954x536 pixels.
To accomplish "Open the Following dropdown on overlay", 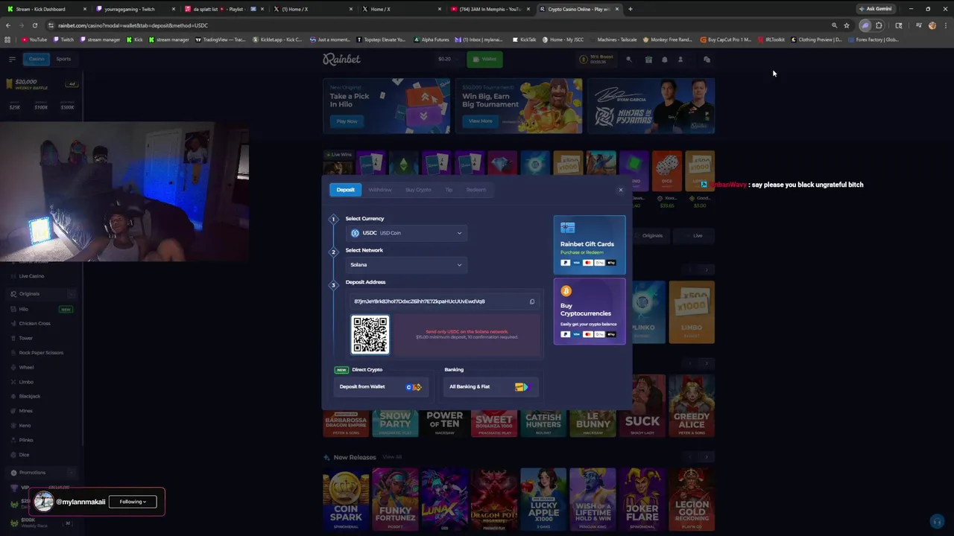I will 133,502.
